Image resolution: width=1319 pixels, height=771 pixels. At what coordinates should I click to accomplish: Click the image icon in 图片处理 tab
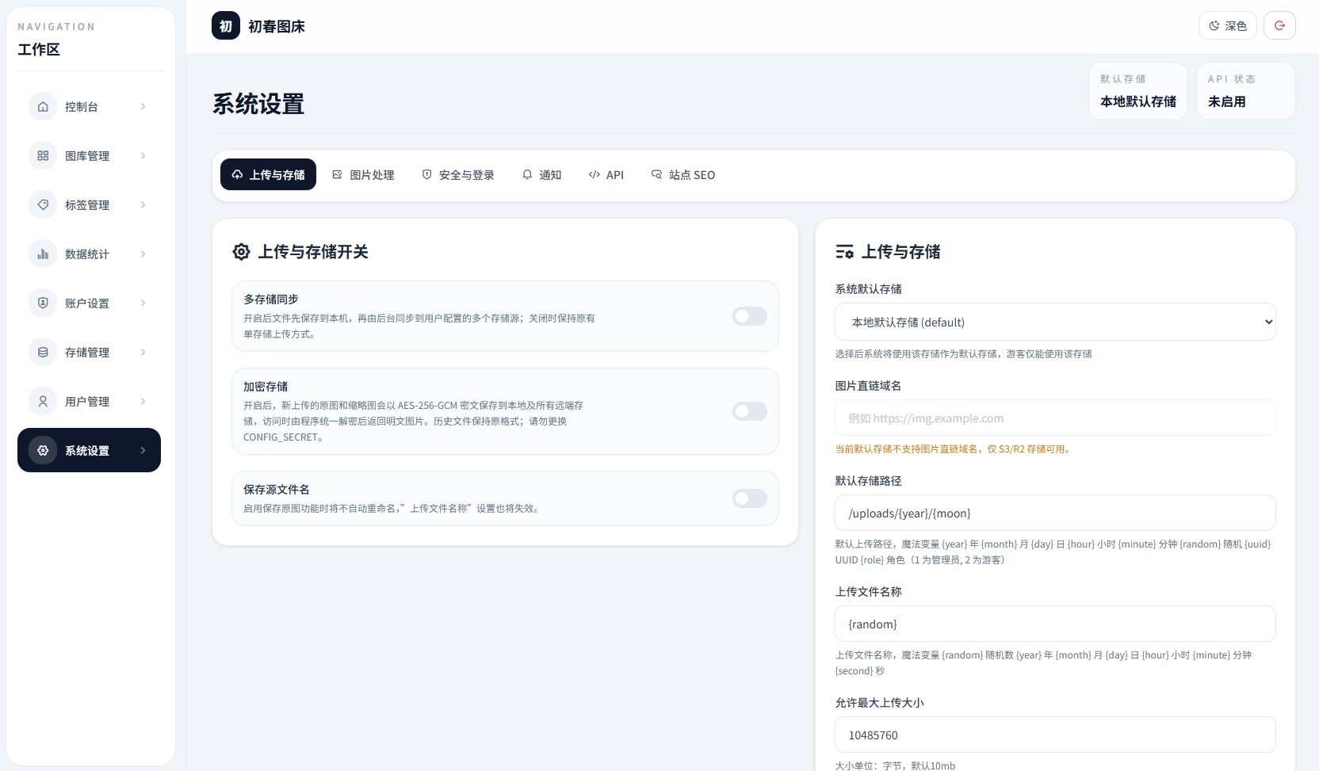click(337, 174)
